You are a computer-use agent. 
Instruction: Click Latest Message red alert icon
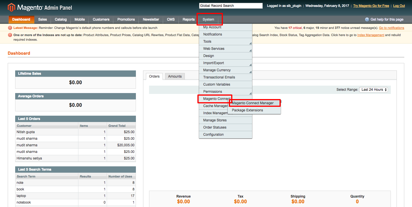pyautogui.click(x=10, y=28)
